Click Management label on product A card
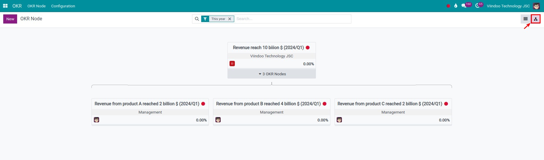Screen dimensions: 544x160 click(x=150, y=112)
